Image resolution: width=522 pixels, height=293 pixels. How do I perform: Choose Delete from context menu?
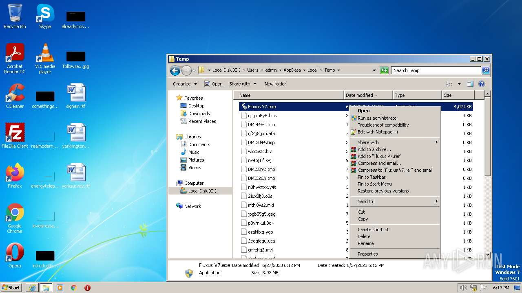[x=395, y=236]
